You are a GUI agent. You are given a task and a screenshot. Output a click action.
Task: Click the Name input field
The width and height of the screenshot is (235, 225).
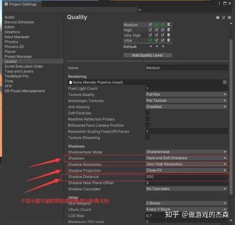click(186, 68)
